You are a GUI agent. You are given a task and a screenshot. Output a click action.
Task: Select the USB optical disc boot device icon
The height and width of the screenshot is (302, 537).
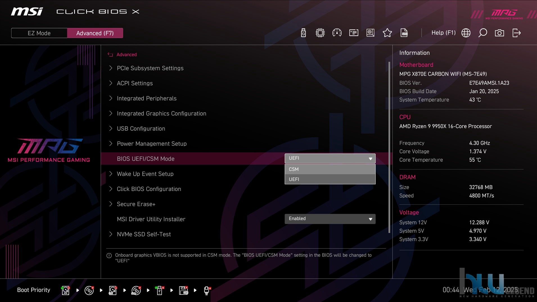pyautogui.click(x=136, y=290)
